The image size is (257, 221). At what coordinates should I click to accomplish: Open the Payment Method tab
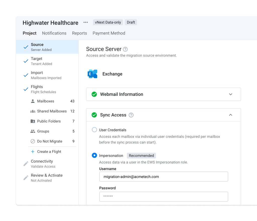pyautogui.click(x=109, y=33)
